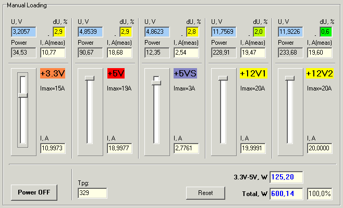Click the +5V current field 18,9977
Viewport: 343px width, 208px height.
[119, 148]
